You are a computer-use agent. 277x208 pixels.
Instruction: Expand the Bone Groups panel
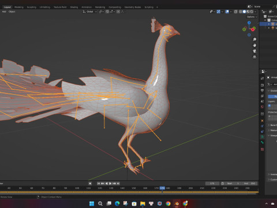(269, 125)
